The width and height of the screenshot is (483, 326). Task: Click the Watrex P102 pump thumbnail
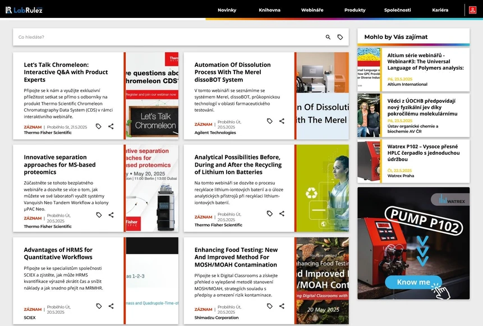369,161
